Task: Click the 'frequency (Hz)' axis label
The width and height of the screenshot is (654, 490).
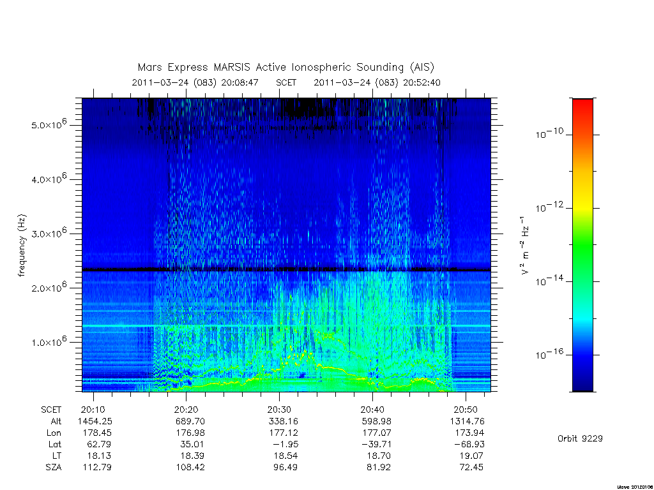Action: point(22,246)
